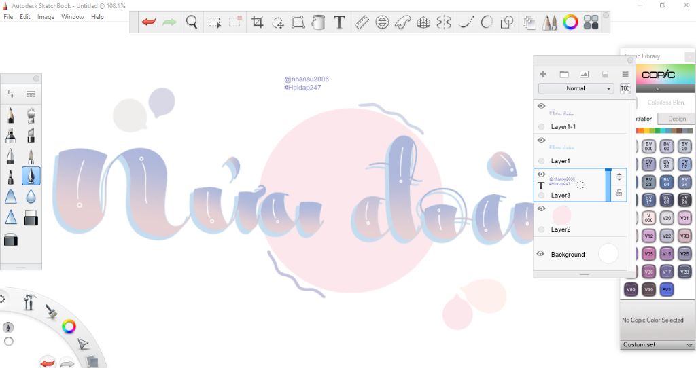Choose the Crop tool
This screenshot has height=368, width=696.
click(x=257, y=22)
